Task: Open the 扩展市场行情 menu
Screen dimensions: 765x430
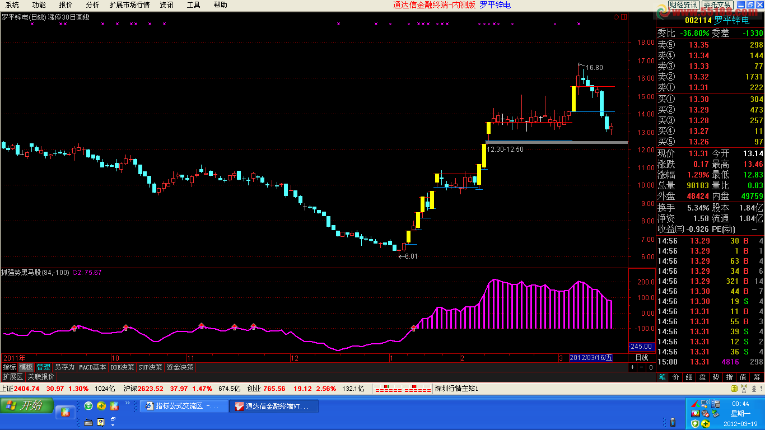Action: [x=129, y=5]
